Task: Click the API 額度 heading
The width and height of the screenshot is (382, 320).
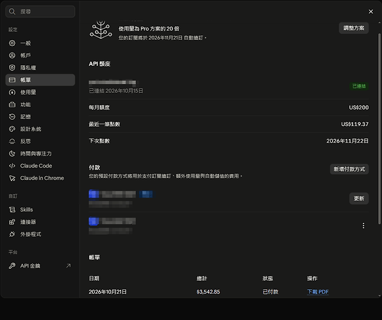Action: (x=99, y=64)
